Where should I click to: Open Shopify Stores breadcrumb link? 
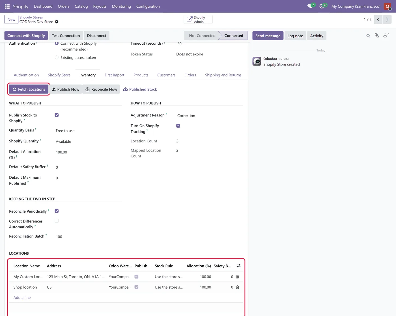31,17
